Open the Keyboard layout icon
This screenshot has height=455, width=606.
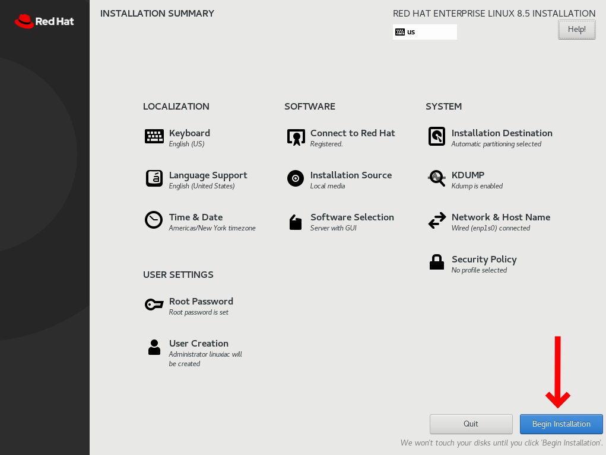pyautogui.click(x=154, y=136)
